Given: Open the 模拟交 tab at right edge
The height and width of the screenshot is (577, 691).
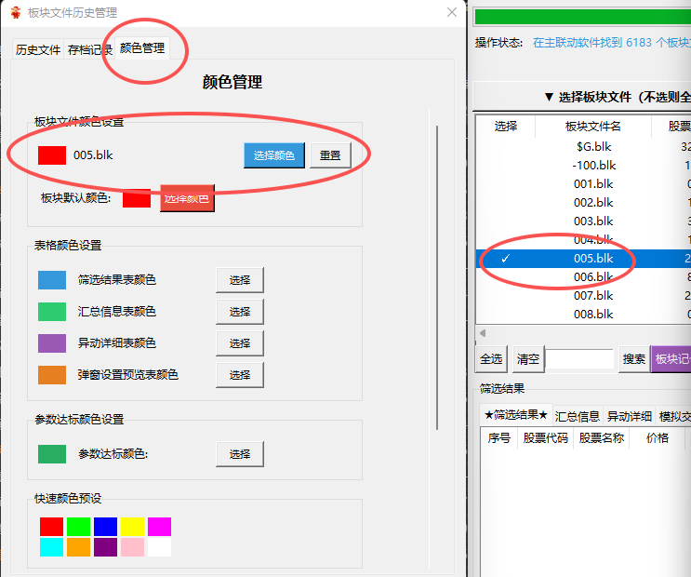Looking at the screenshot, I should pyautogui.click(x=674, y=416).
